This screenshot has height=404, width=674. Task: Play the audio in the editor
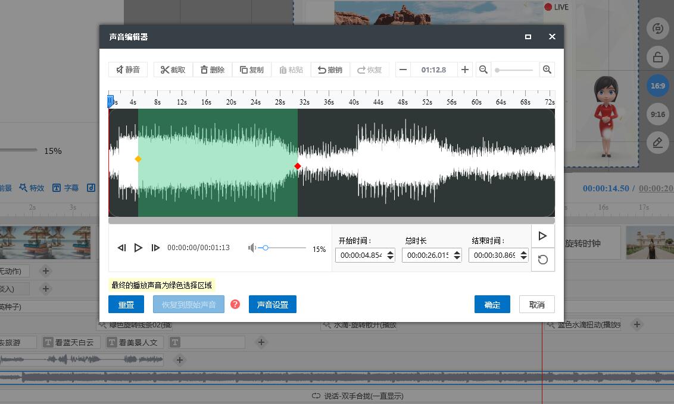point(138,248)
